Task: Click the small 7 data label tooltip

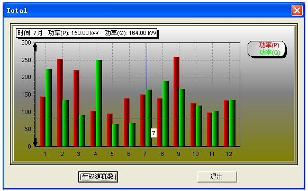Action: [153, 133]
